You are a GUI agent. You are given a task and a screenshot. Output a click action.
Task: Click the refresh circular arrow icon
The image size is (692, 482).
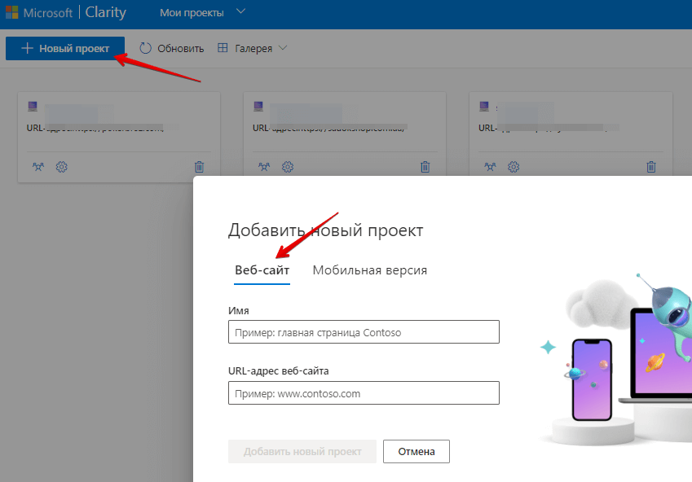(x=145, y=48)
